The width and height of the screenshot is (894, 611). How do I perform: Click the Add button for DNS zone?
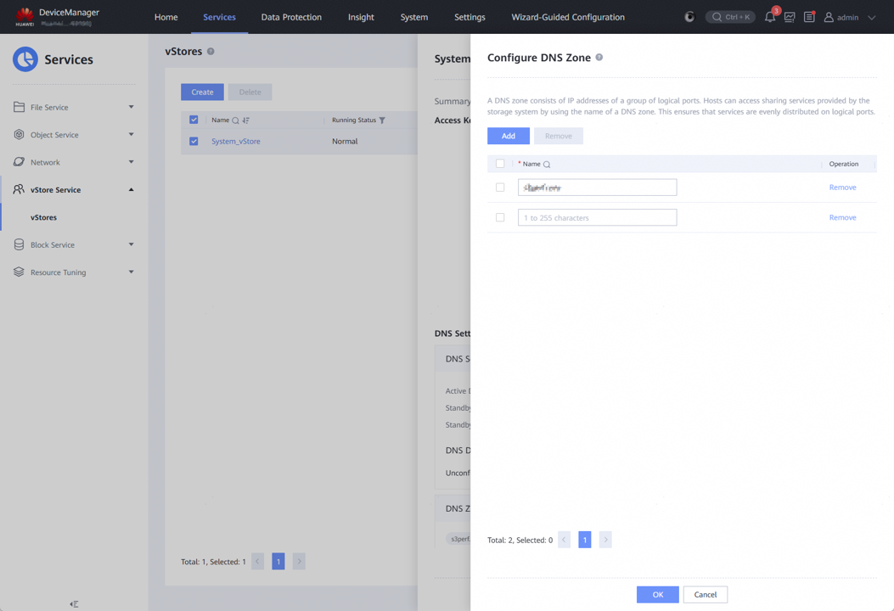point(508,136)
